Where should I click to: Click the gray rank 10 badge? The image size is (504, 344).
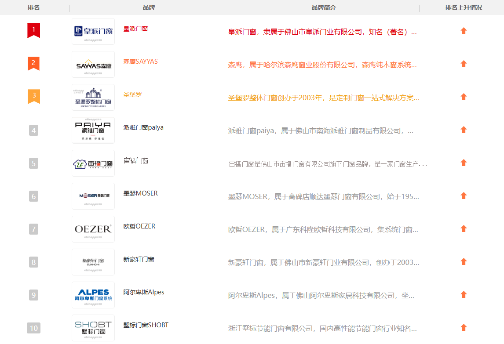pos(34,328)
